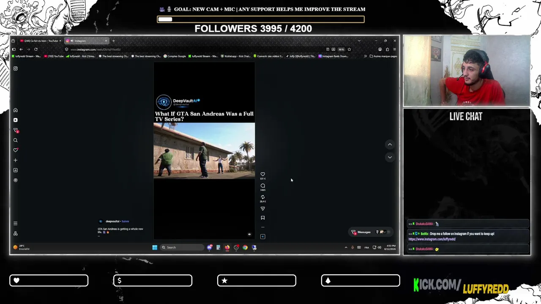Open the 'Instagram Reels Down...' bookmark
Screen dimensions: 541x304
pos(333,56)
